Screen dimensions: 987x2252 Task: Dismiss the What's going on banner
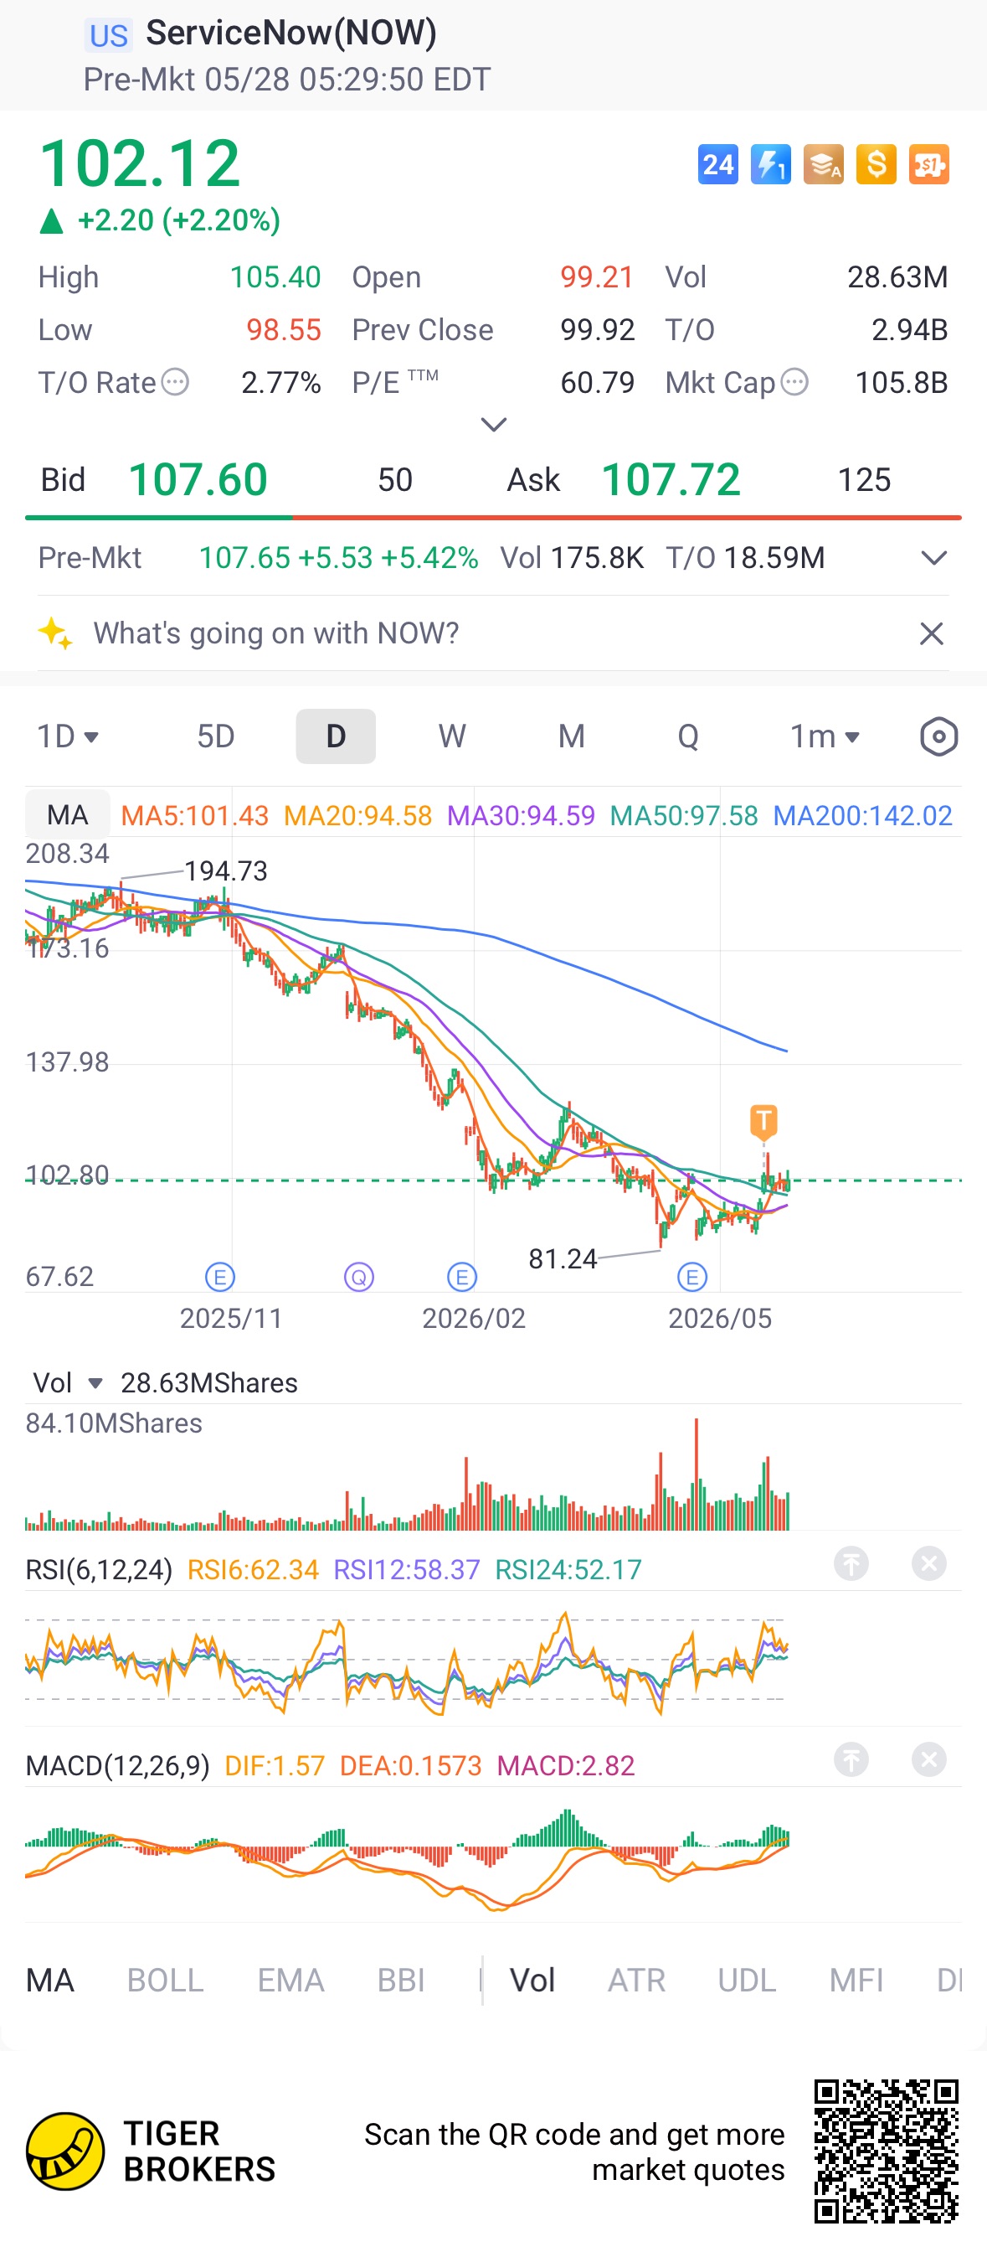[x=932, y=633]
